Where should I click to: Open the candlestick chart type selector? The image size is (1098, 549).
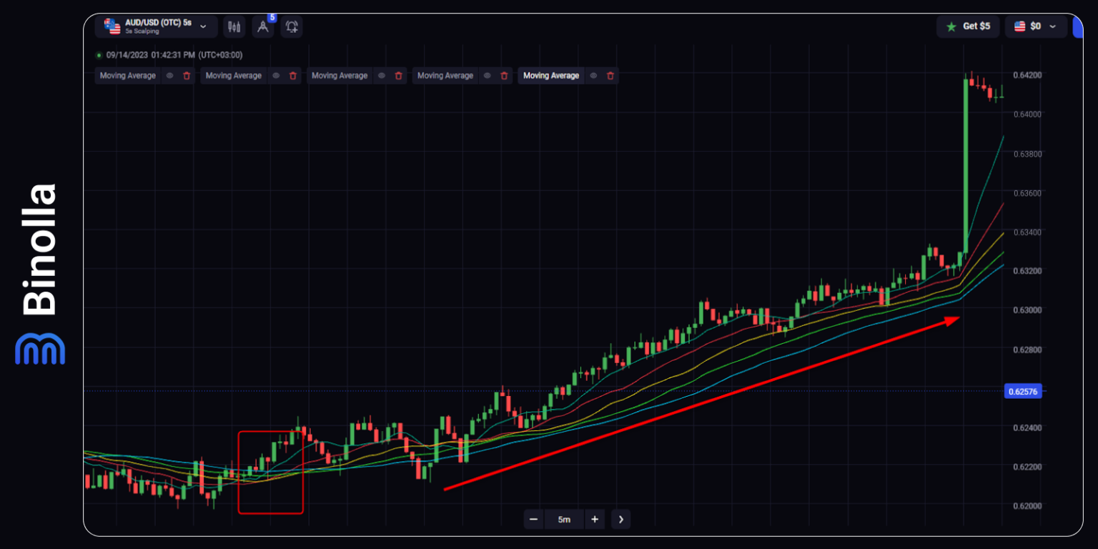(x=234, y=26)
